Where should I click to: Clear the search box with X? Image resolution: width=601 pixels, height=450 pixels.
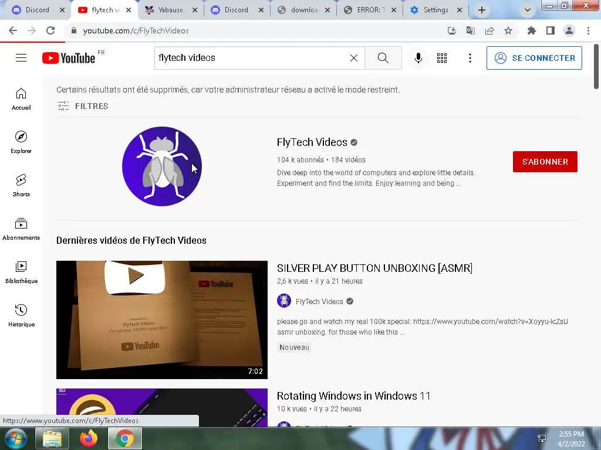coord(354,58)
